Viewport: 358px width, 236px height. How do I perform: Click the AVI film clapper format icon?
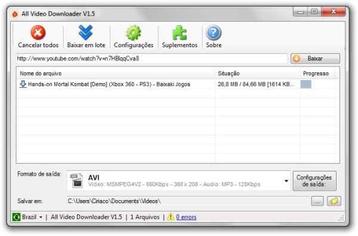pyautogui.click(x=76, y=180)
